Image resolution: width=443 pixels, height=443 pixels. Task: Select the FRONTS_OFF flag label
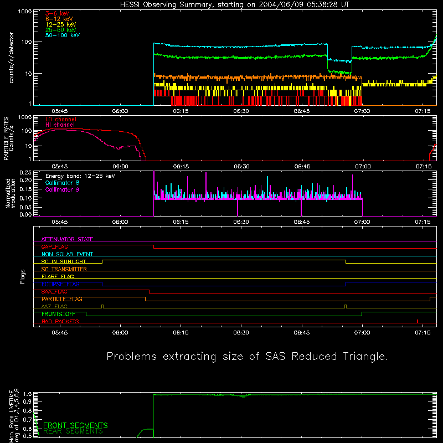tap(58, 314)
